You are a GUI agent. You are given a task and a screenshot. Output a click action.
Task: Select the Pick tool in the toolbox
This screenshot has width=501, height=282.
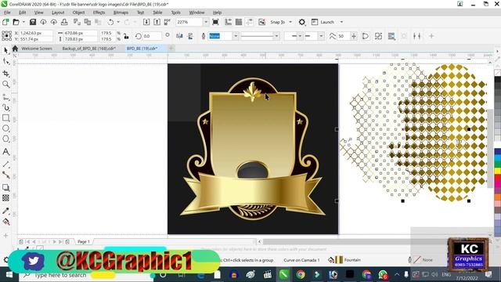(5, 50)
